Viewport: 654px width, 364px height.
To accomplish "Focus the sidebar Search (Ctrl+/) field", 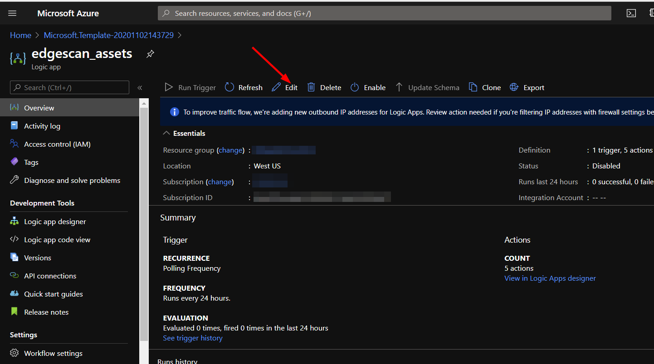I will click(69, 87).
